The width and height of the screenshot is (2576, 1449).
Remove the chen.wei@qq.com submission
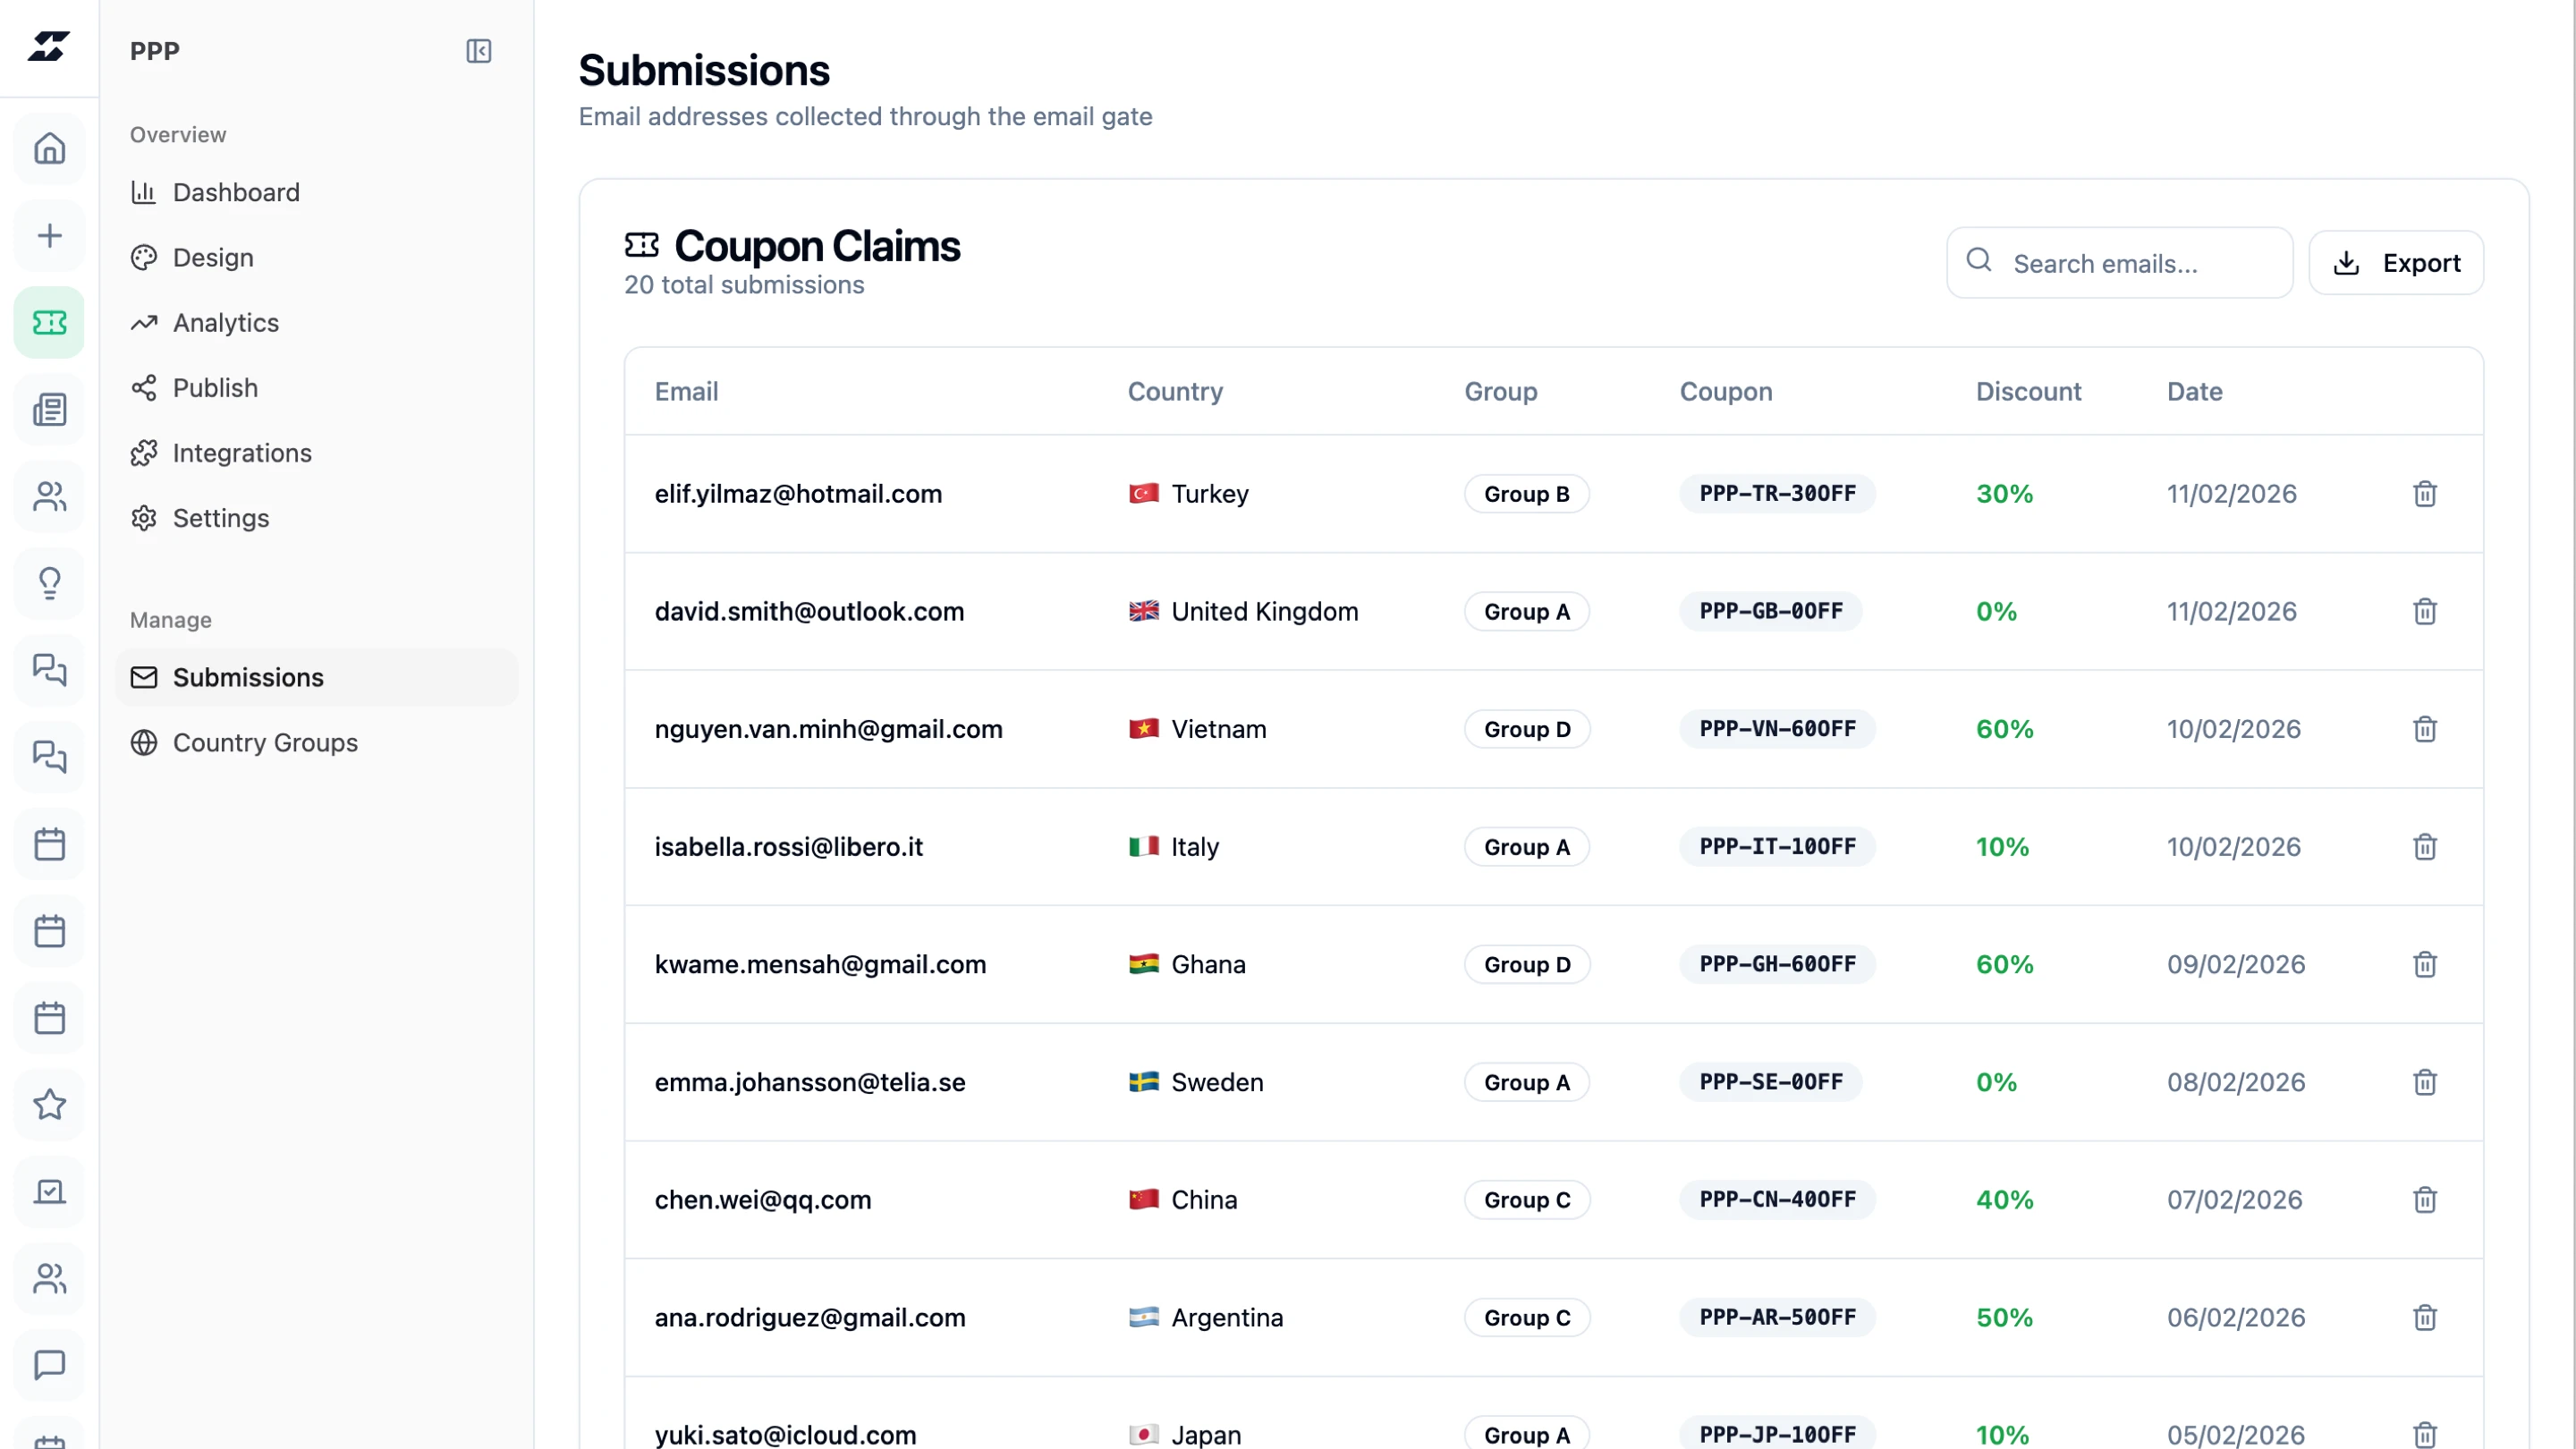pos(2424,1199)
